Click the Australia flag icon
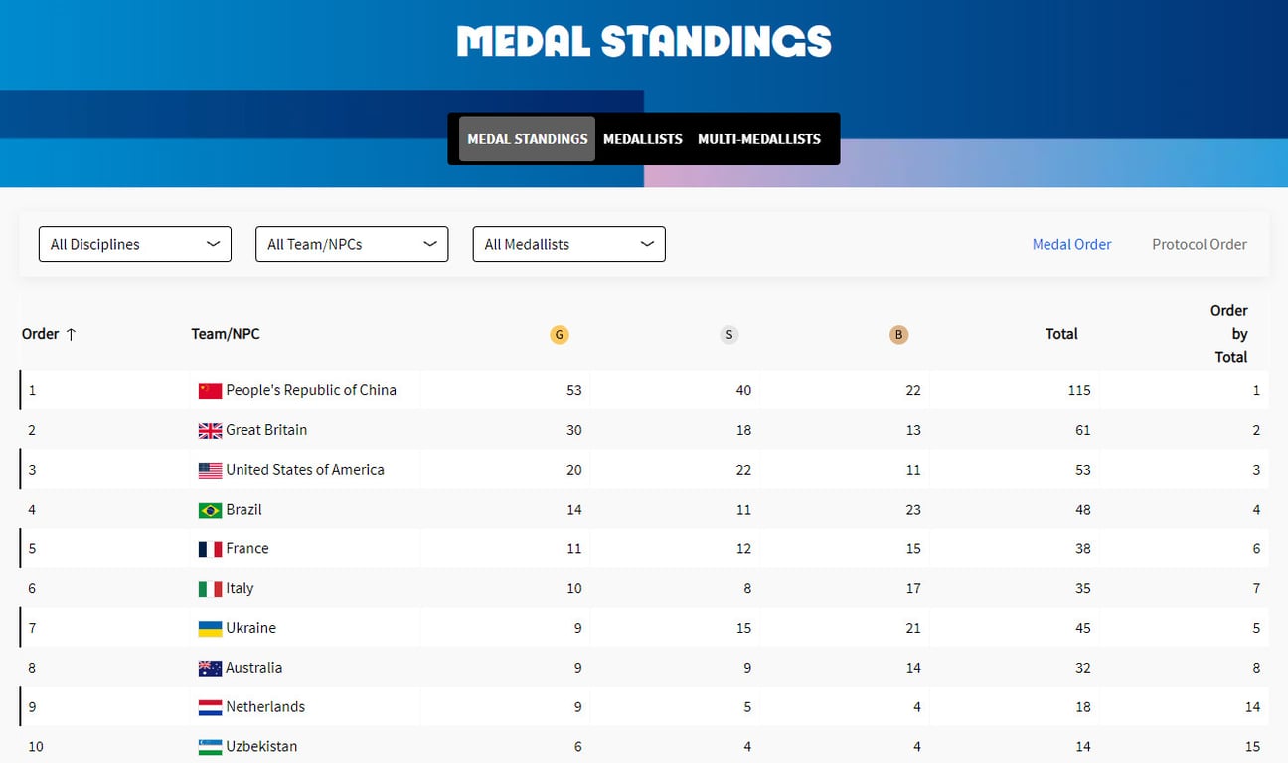 click(210, 669)
